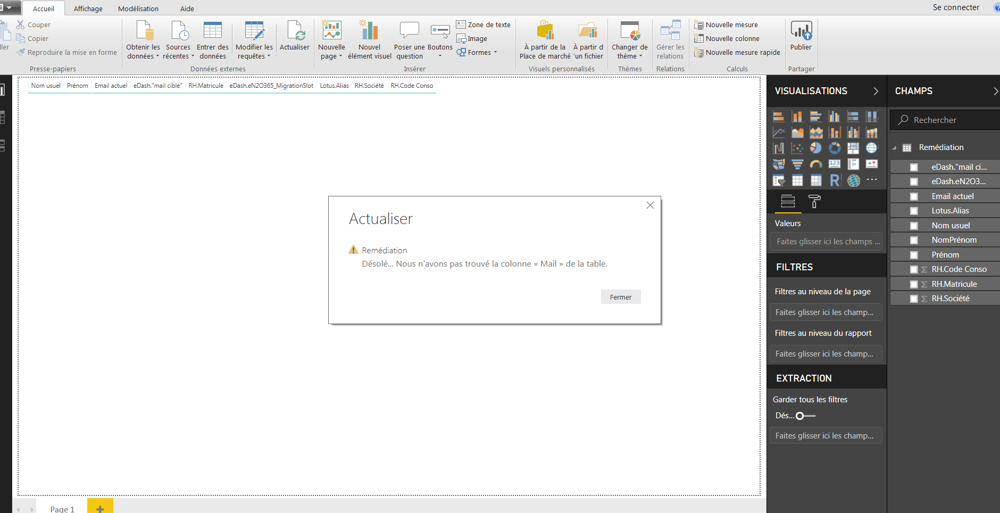Open Obtenir les données dropdown

tap(143, 52)
